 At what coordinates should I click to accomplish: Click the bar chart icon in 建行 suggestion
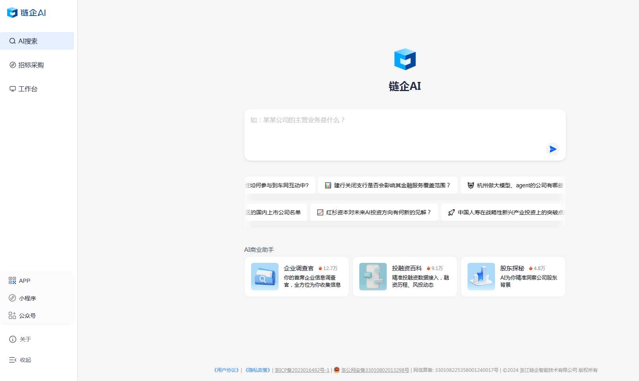coord(328,185)
